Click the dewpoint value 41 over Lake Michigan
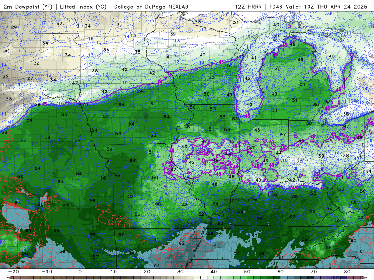This screenshot has height=280, width=374. pos(253,58)
